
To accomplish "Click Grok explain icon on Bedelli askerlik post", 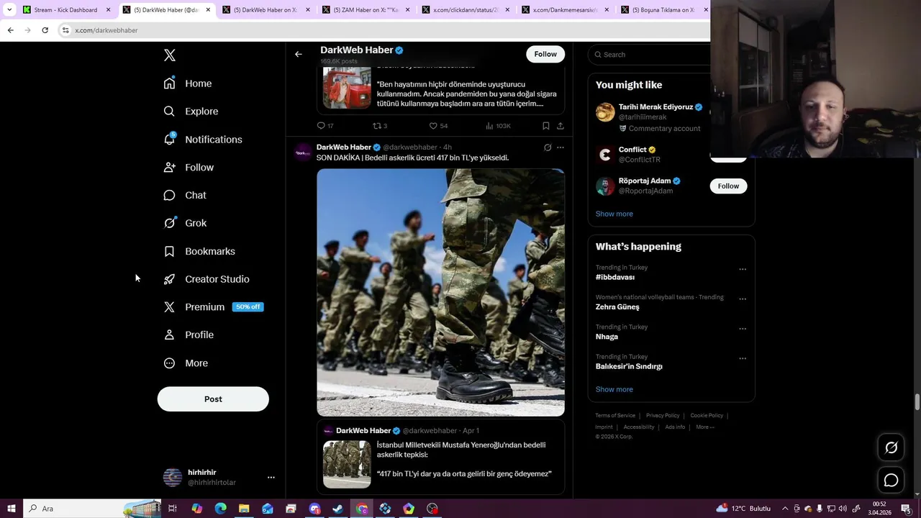I will pyautogui.click(x=548, y=147).
